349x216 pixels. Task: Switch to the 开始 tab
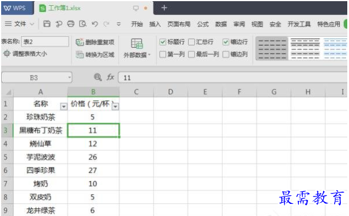click(137, 24)
